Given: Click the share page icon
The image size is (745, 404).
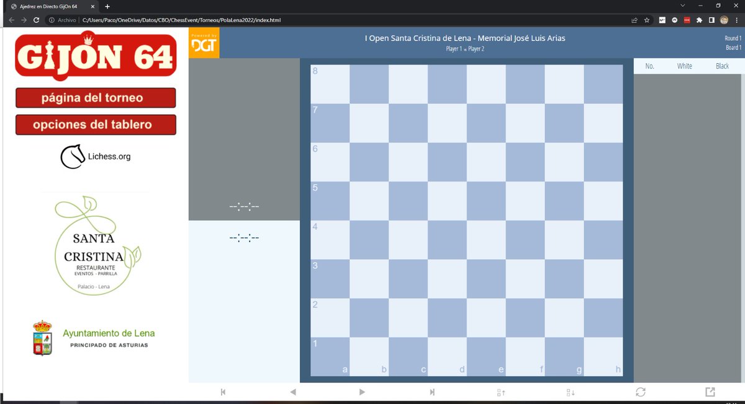Looking at the screenshot, I should [634, 20].
